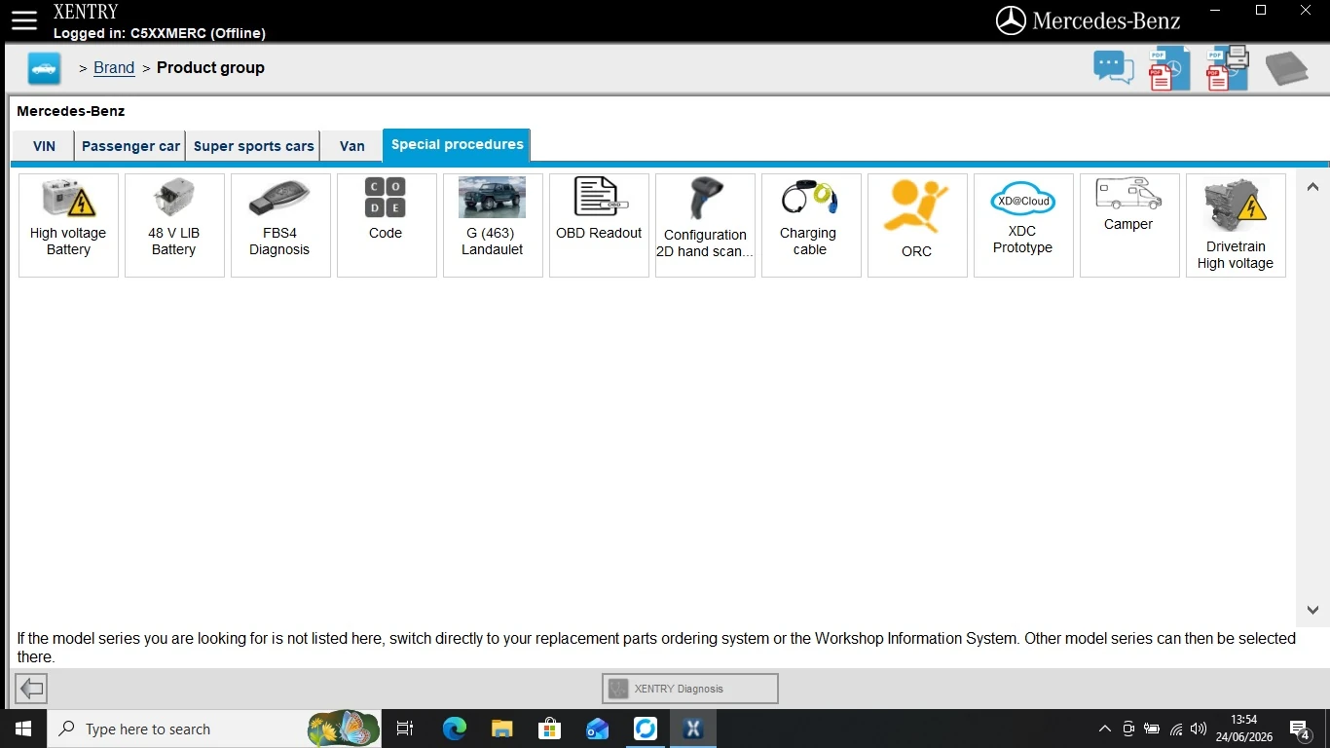Click the blue car vehicle icon
This screenshot has height=748, width=1330.
[x=44, y=68]
